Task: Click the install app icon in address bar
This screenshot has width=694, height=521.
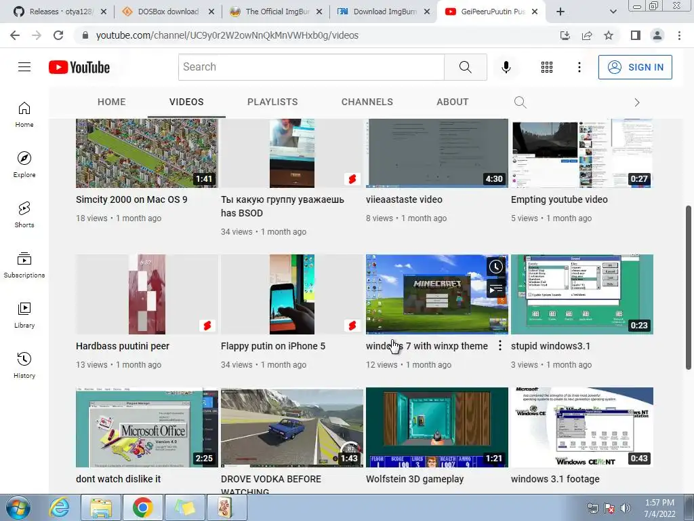Action: pos(565,35)
